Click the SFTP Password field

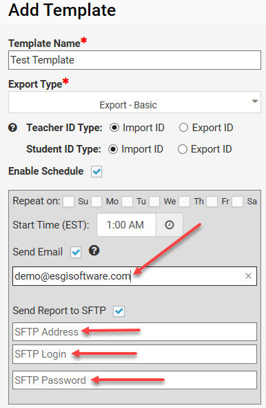pos(134,380)
